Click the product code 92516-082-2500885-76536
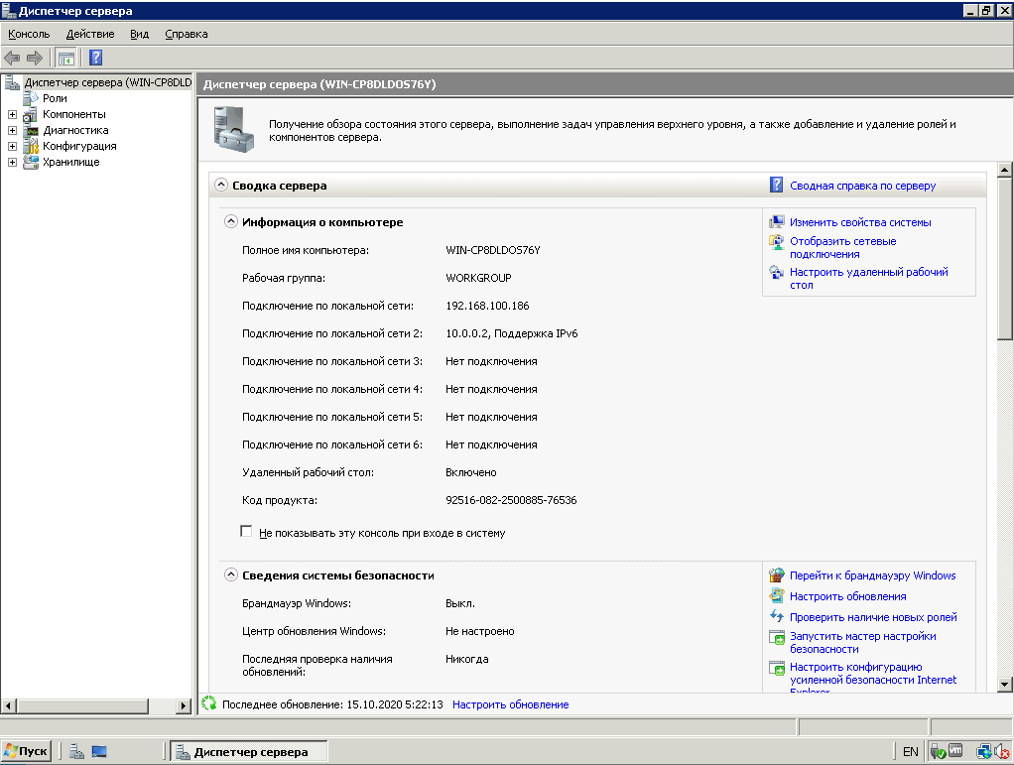1014x765 pixels. pyautogui.click(x=511, y=500)
